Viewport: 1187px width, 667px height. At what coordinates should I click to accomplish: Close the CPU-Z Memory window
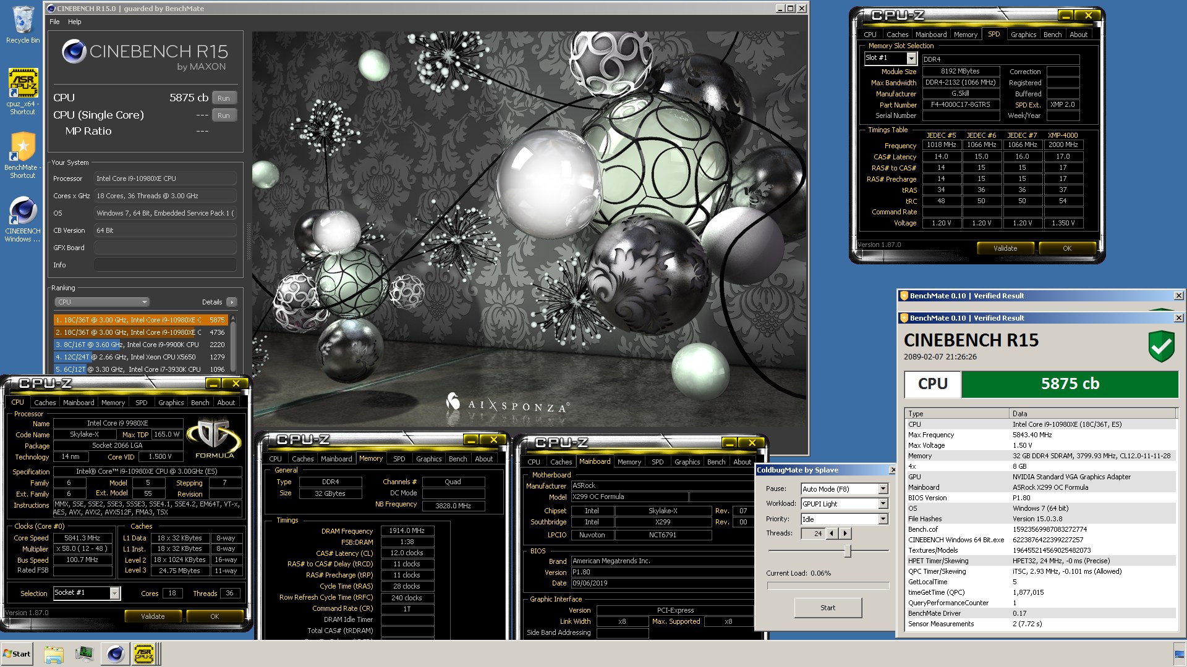493,440
